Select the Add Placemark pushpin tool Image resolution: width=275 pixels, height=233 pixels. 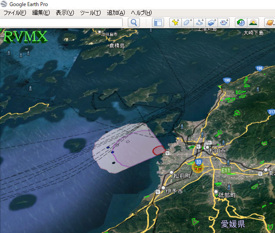pos(175,23)
